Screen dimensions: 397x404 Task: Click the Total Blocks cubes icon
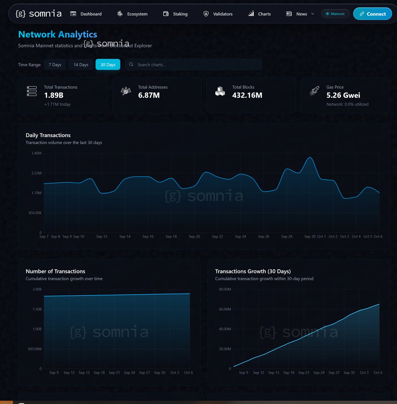[220, 91]
